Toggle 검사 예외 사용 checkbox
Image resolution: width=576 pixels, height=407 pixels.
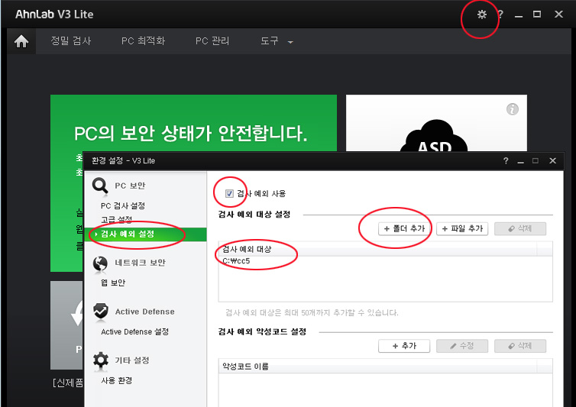point(229,194)
